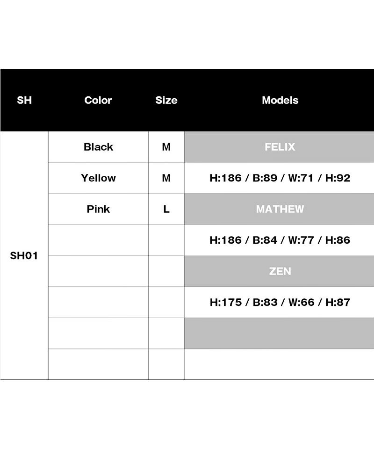The height and width of the screenshot is (449, 374).
Task: Select size "M" in the Yellow row
Action: [x=166, y=178]
